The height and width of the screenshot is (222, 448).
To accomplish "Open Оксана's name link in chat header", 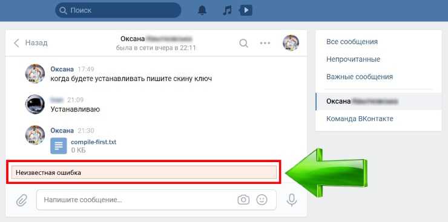I will 156,39.
